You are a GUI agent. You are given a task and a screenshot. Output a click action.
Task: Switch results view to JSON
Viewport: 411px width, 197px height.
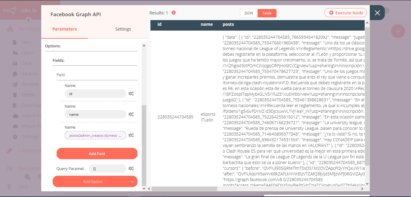pos(249,13)
